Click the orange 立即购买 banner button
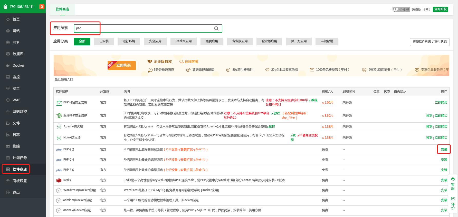Image resolution: width=458 pixels, height=217 pixels. pyautogui.click(x=122, y=65)
